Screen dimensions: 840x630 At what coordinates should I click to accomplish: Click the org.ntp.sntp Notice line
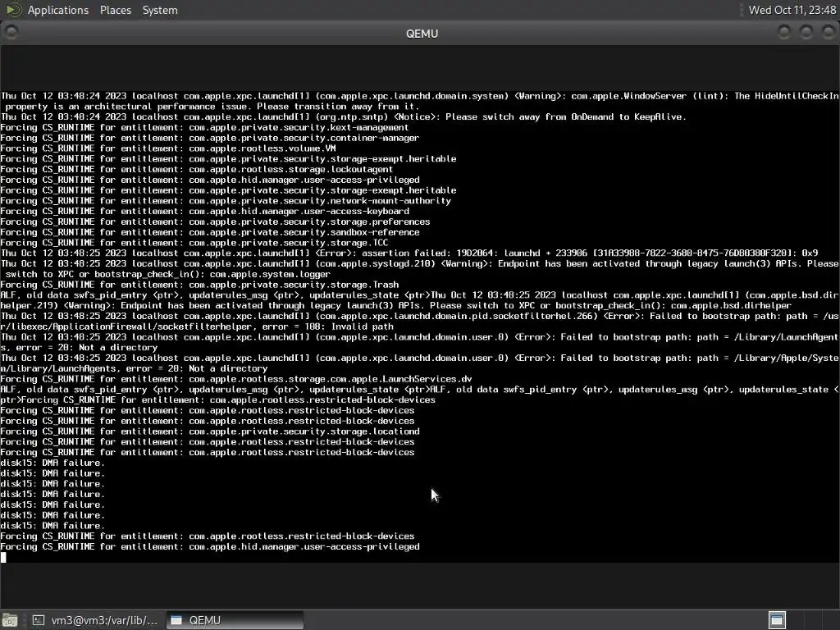pos(344,116)
